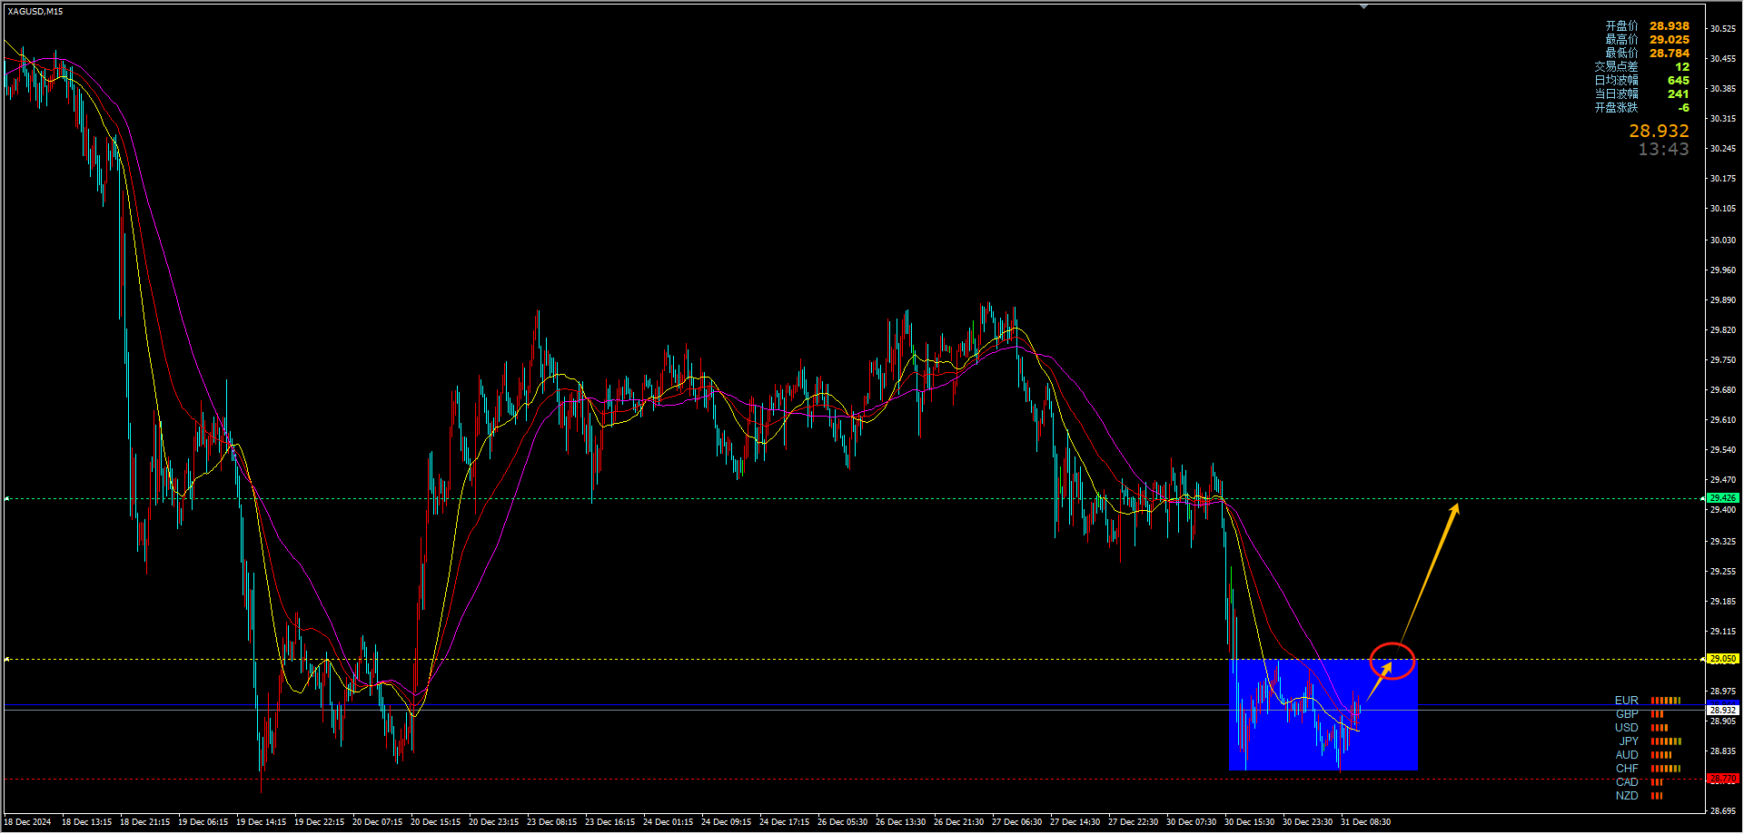Select the JPY currency strength label
The width and height of the screenshot is (1744, 834).
tap(1630, 741)
